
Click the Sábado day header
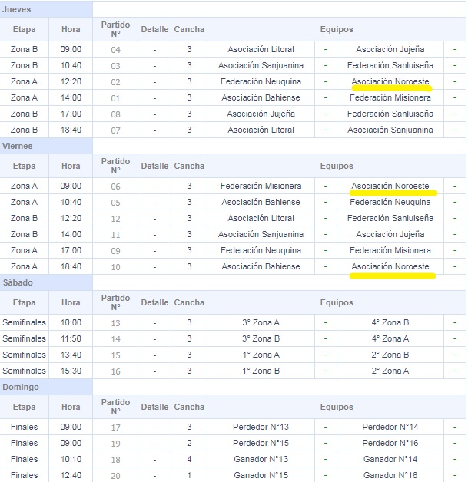coord(18,282)
